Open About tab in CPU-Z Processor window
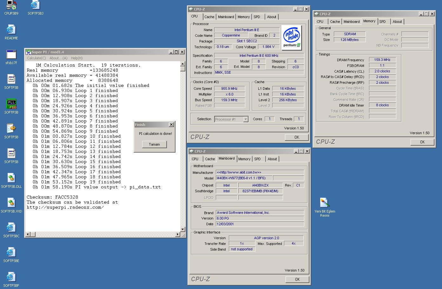The image size is (442, 289). [x=272, y=17]
